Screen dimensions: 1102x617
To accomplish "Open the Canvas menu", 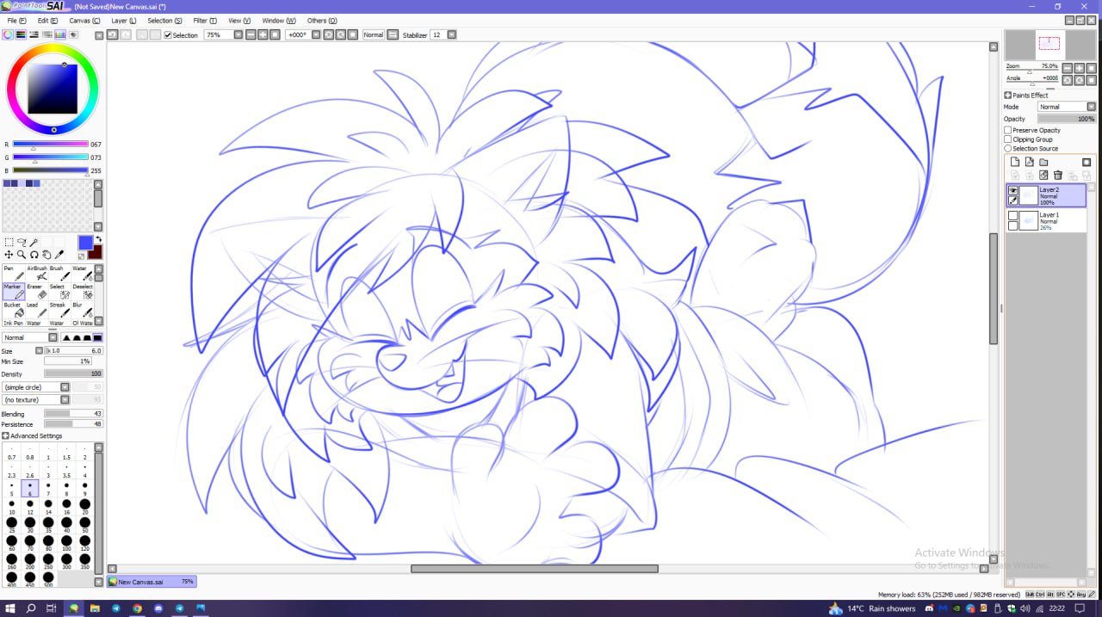I will (x=84, y=21).
